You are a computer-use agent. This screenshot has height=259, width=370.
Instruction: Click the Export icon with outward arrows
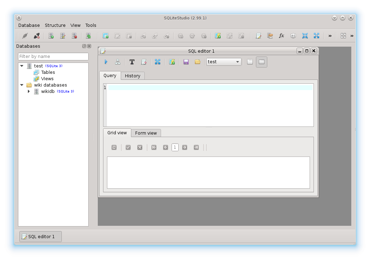[x=316, y=36]
